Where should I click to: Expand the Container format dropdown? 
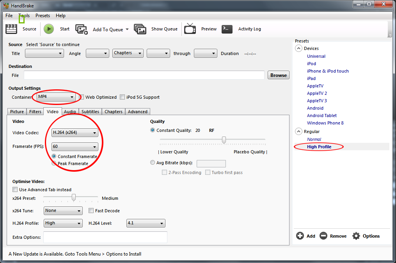point(56,97)
